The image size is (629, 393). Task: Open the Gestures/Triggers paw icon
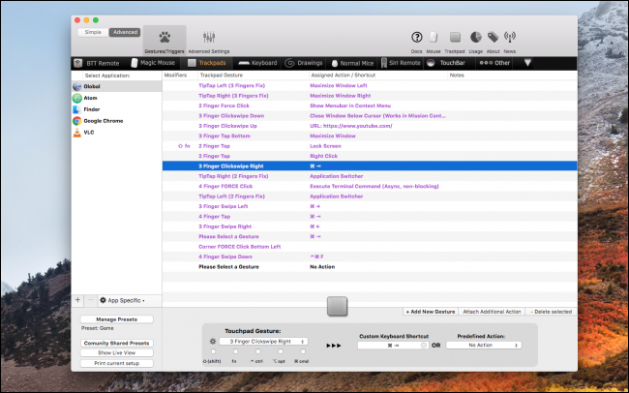click(165, 38)
